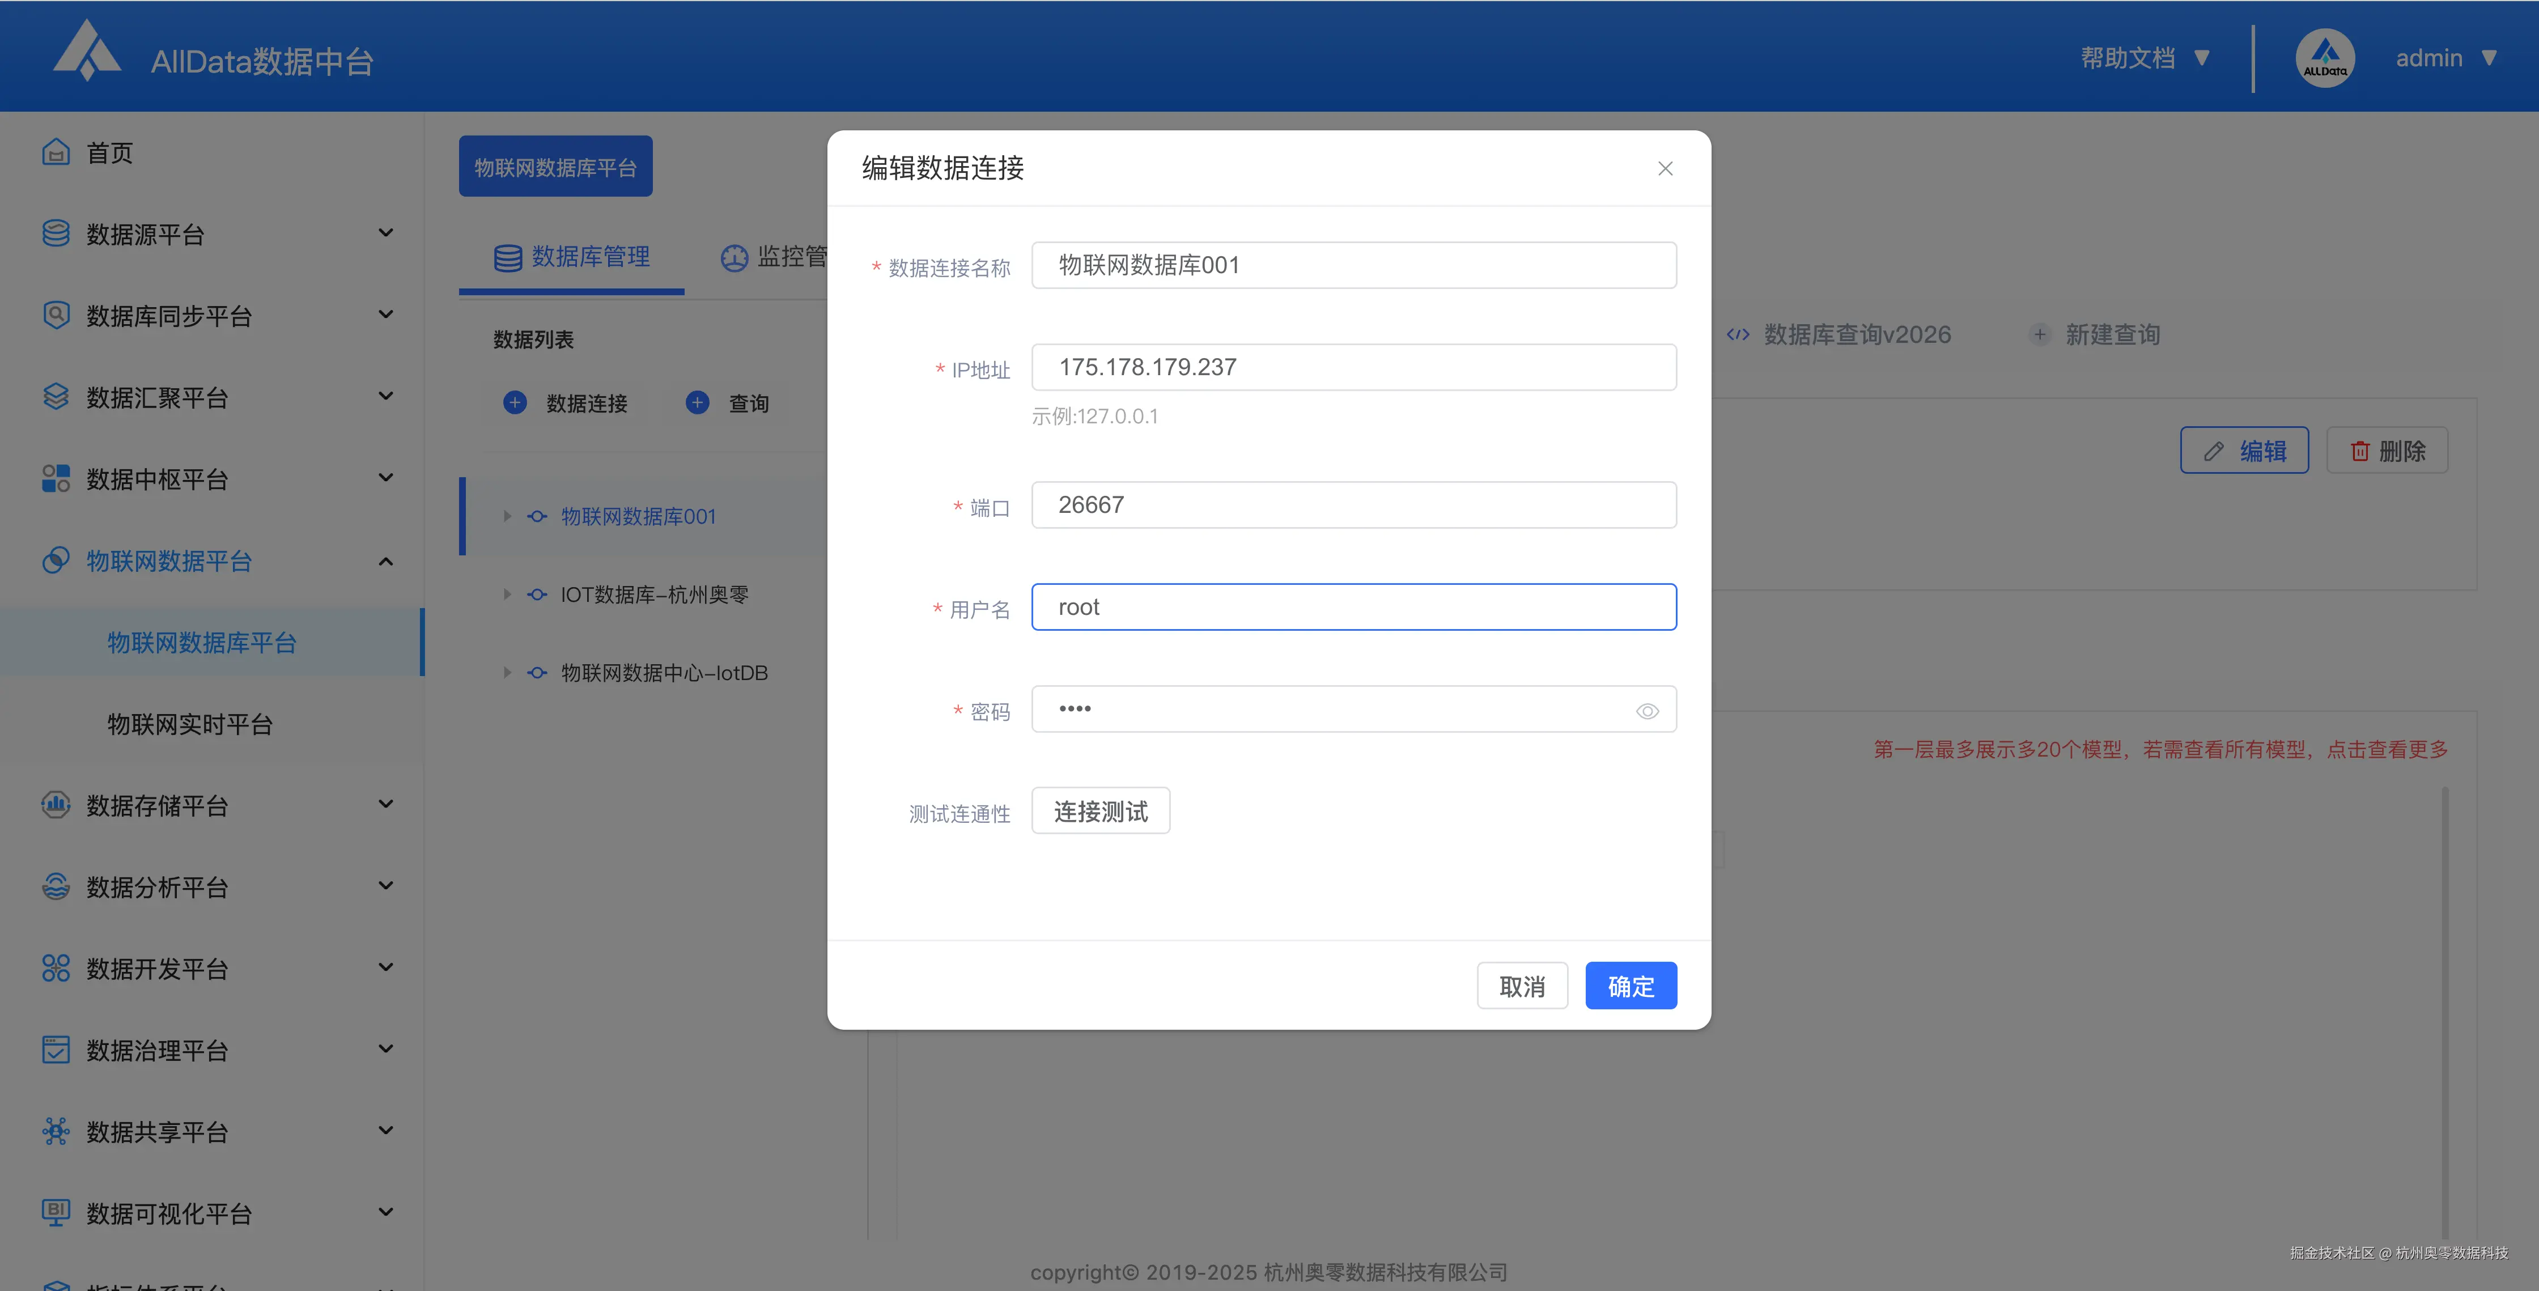Open the 物联网实时平台 submenu item
The height and width of the screenshot is (1291, 2539).
189,724
